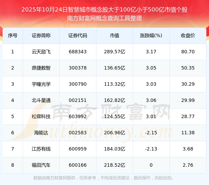Click closing price 2.76

point(188,165)
